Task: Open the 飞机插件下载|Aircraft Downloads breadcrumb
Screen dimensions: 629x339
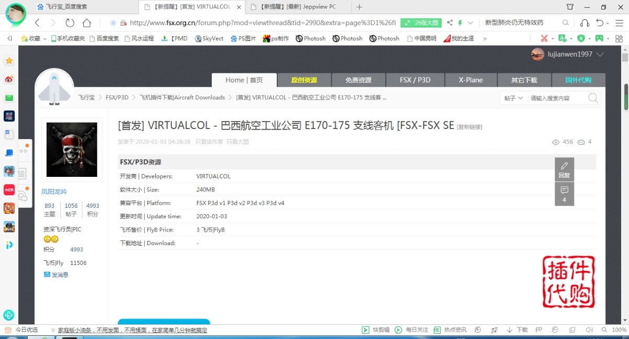Action: [182, 98]
